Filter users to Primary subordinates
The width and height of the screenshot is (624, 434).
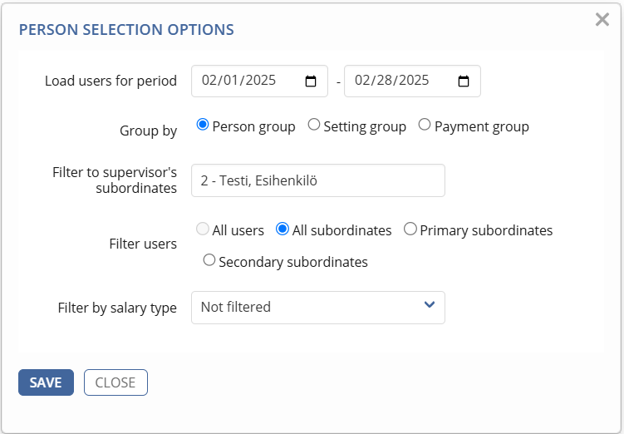pyautogui.click(x=410, y=229)
